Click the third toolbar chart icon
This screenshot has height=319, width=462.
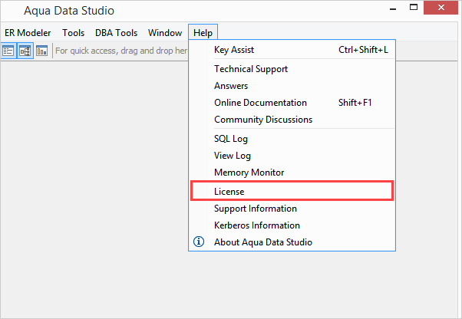[41, 51]
